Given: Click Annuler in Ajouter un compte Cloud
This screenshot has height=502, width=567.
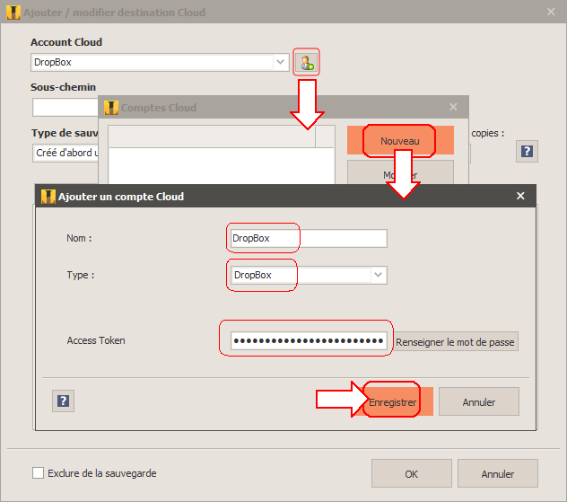Looking at the screenshot, I should coord(479,401).
